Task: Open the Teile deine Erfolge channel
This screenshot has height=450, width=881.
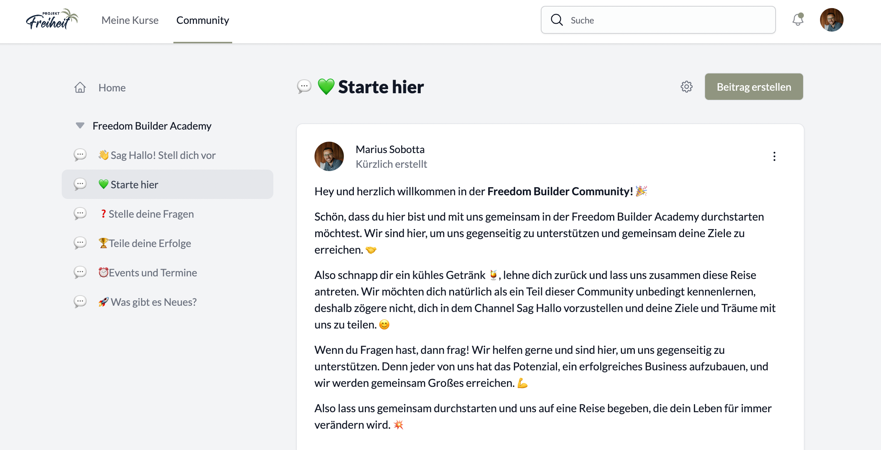Action: tap(150, 243)
